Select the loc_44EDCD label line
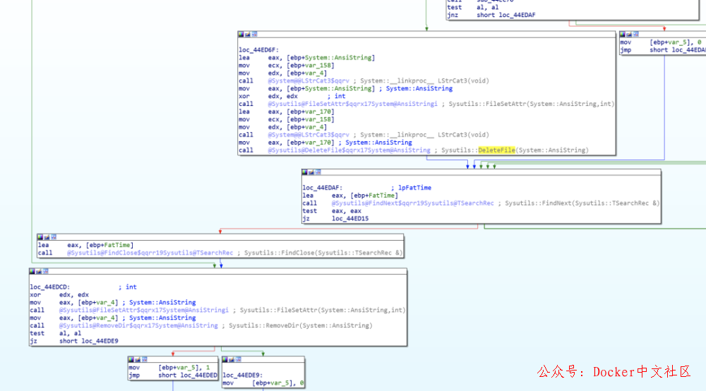Viewport: 706px width, 391px height. pos(49,287)
